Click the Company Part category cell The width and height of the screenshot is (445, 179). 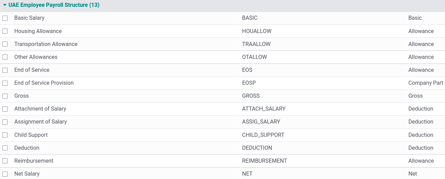426,83
